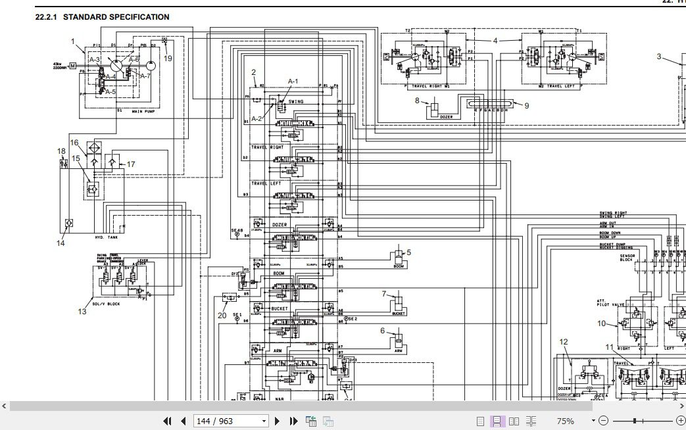Toggle continuous page scrolling mode
Image resolution: width=686 pixels, height=430 pixels.
click(497, 421)
